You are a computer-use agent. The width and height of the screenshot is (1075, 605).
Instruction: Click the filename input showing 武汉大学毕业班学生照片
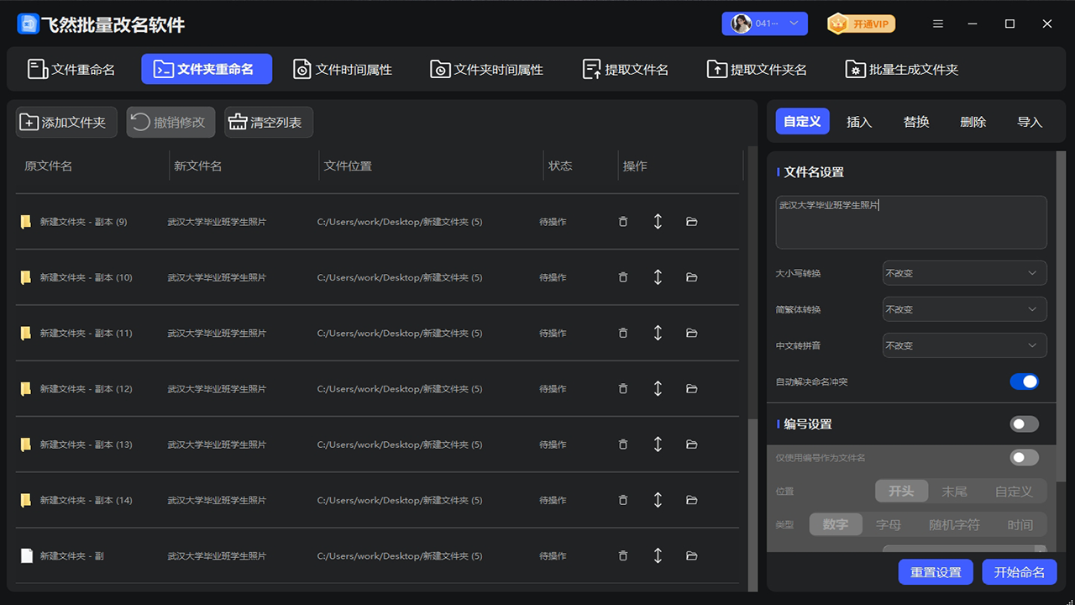[x=911, y=221]
